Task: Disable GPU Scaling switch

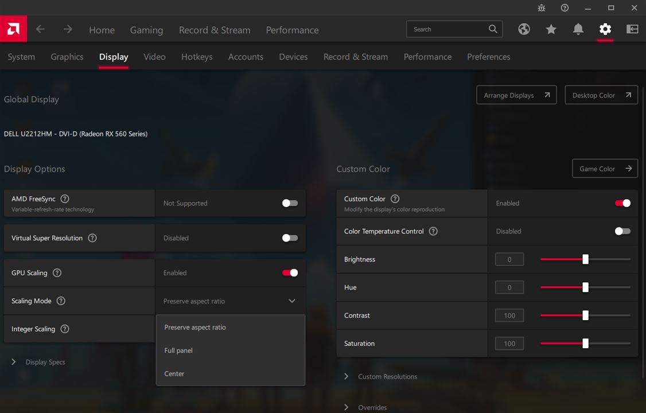Action: click(290, 272)
